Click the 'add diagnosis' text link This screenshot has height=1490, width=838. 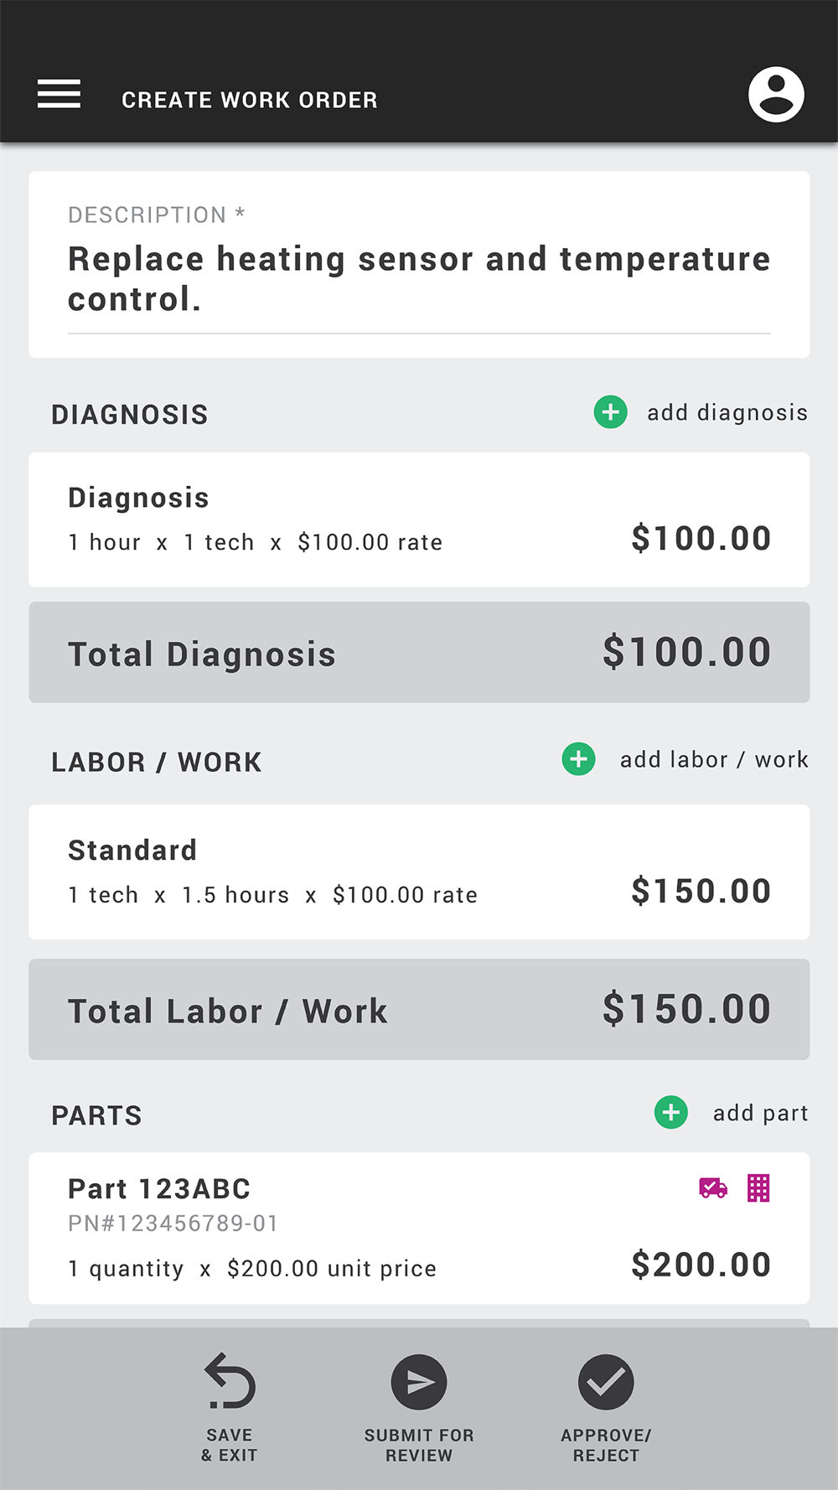[727, 412]
